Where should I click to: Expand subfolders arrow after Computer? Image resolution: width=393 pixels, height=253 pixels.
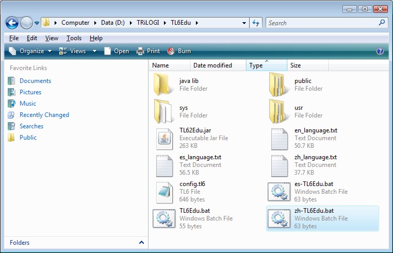tap(95, 23)
